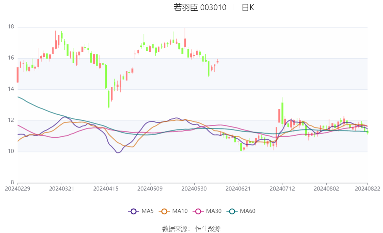
Task: Click the 20240509 date axis label
Action: 150,189
